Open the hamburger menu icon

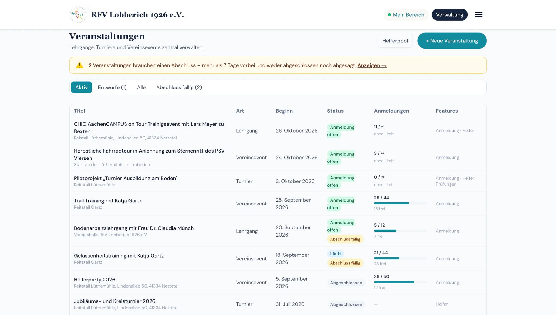pos(478,15)
